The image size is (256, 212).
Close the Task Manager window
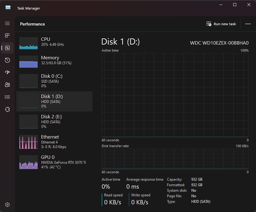pyautogui.click(x=249, y=5)
